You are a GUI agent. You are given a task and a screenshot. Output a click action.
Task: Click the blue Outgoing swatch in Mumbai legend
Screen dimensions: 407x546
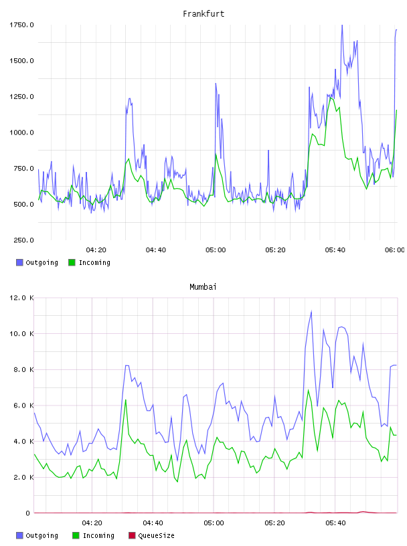click(x=19, y=535)
